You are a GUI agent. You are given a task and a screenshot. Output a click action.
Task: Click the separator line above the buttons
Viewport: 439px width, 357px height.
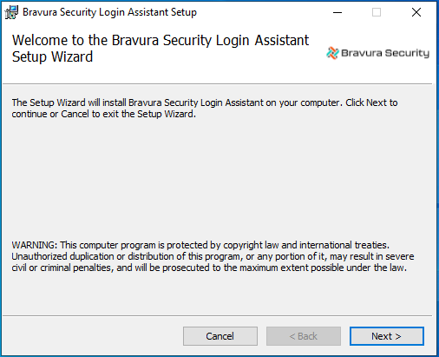[218, 315]
